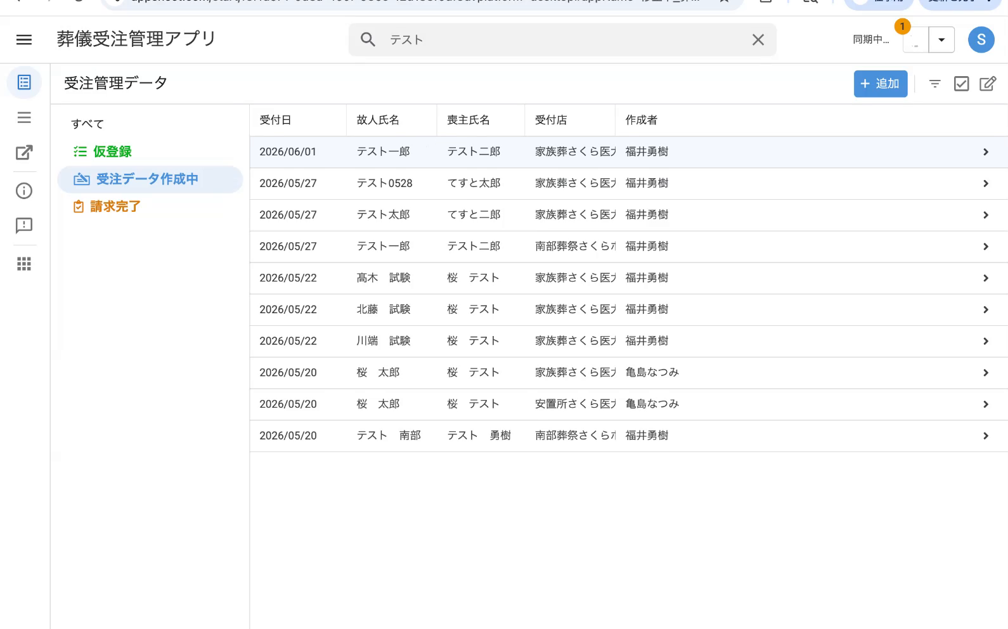
Task: Select the 請求完了 filter
Action: point(115,207)
